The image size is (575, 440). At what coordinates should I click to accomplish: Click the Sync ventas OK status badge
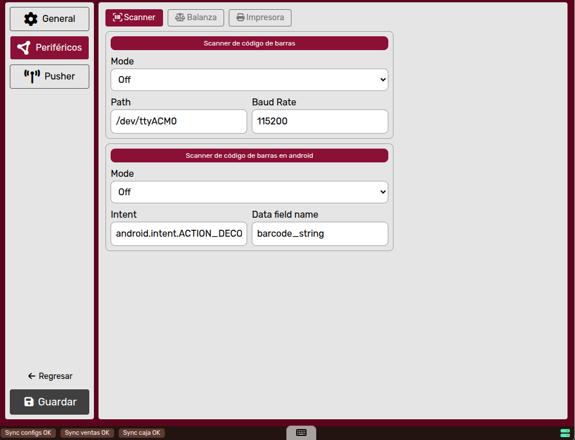click(x=87, y=433)
